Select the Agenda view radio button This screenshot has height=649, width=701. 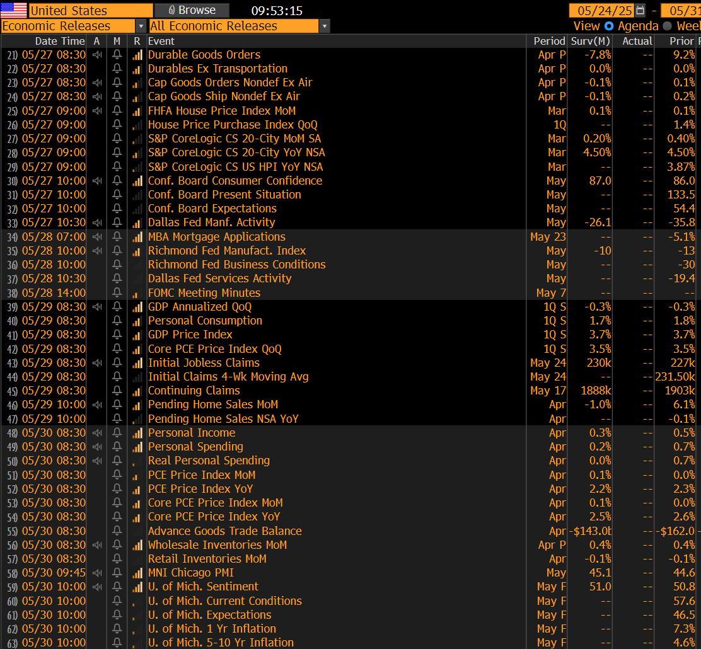[x=609, y=26]
